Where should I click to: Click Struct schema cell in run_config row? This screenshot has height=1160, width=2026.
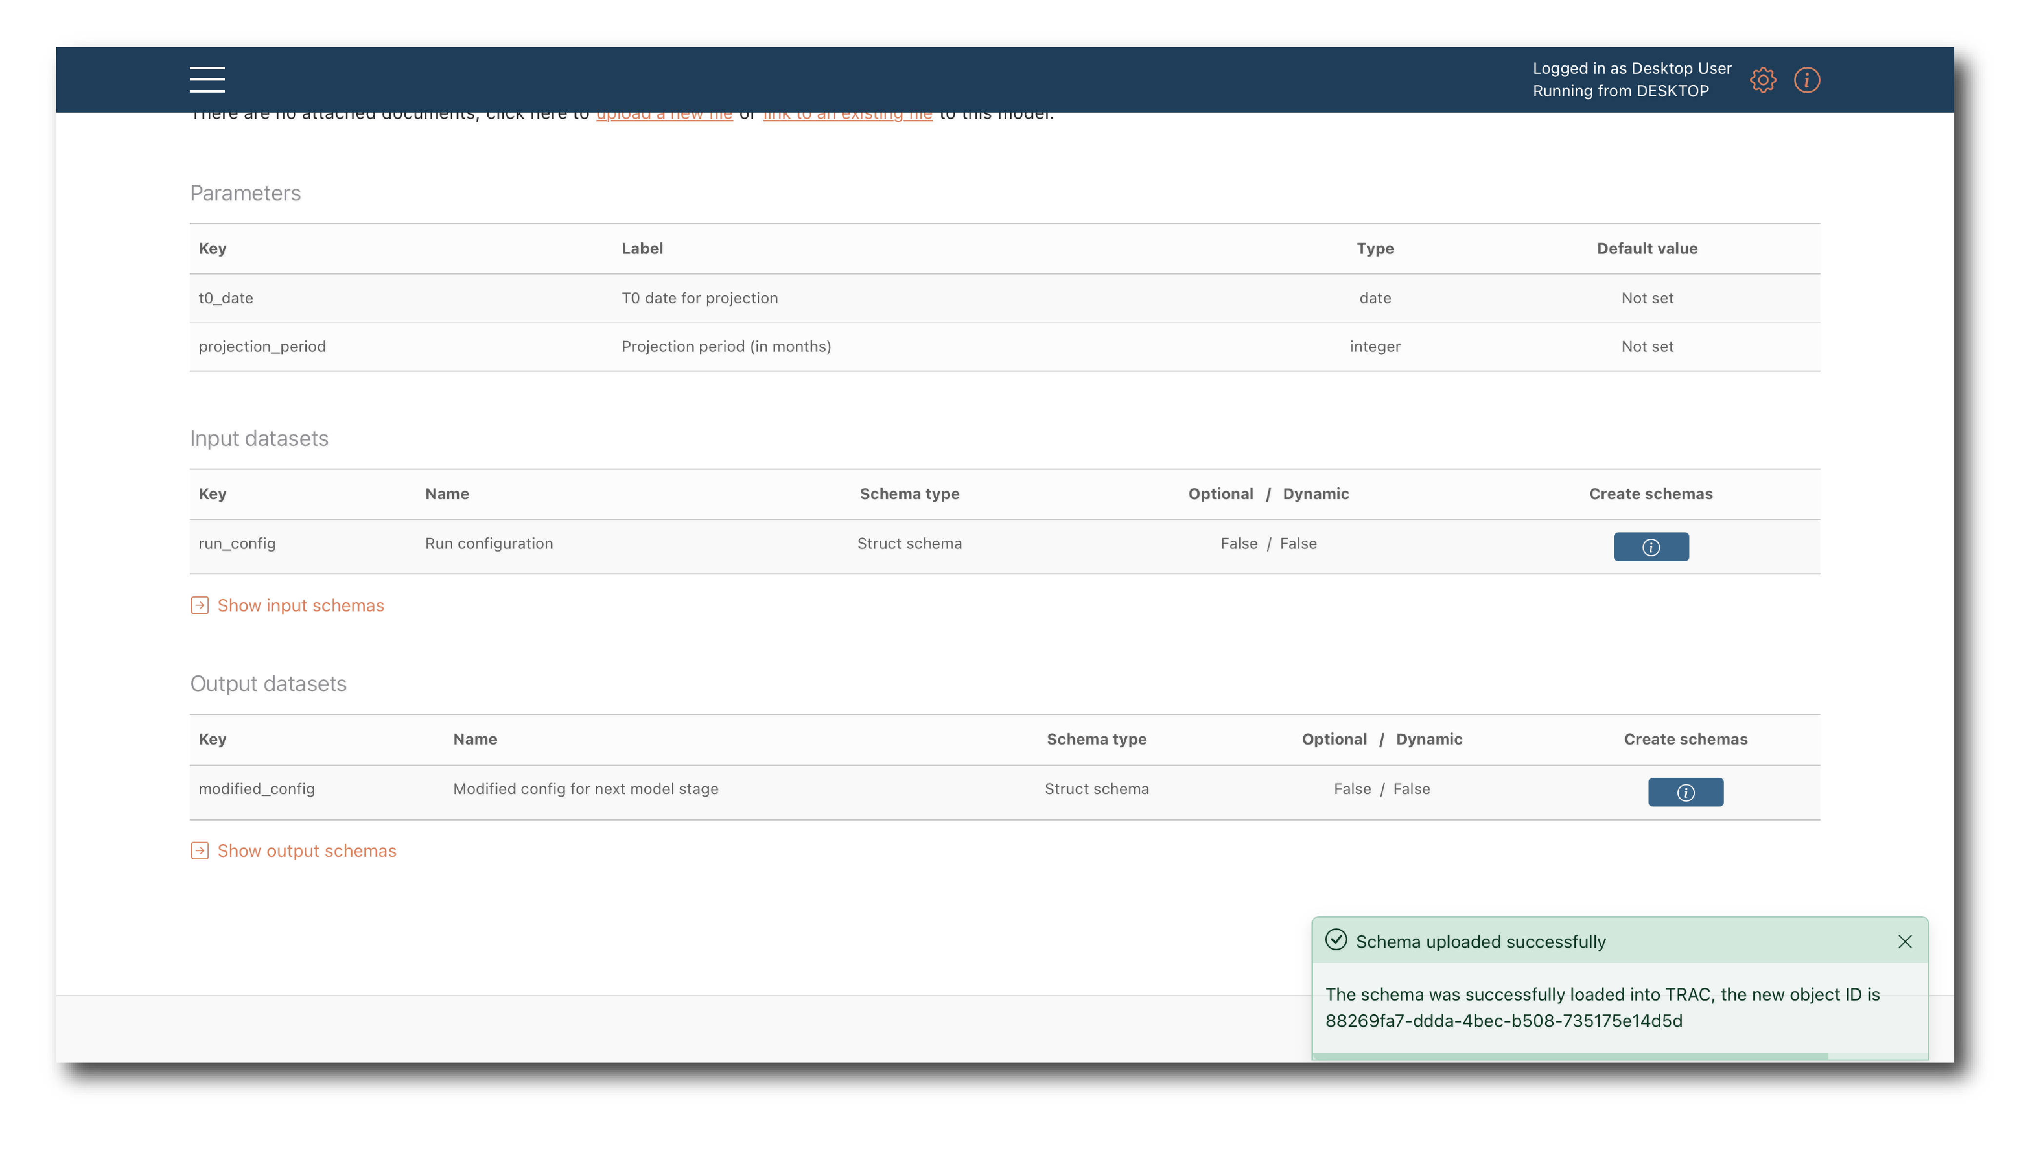tap(909, 543)
